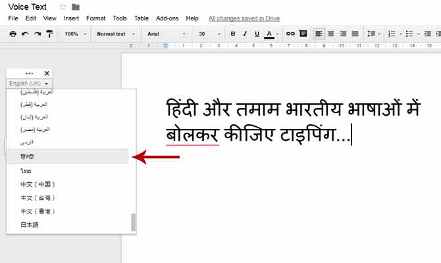Align text right
The width and height of the screenshot is (441, 263).
[343, 34]
